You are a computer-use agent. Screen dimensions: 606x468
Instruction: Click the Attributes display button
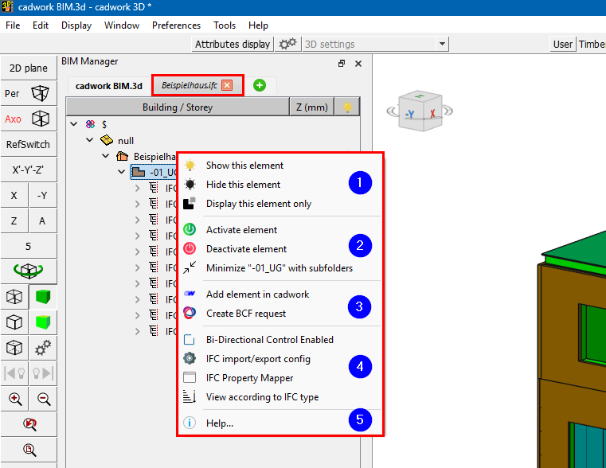click(x=233, y=45)
